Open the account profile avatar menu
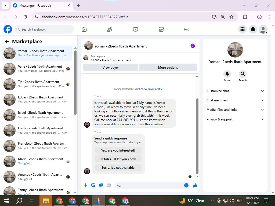The width and height of the screenshot is (275, 206). pyautogui.click(x=263, y=29)
